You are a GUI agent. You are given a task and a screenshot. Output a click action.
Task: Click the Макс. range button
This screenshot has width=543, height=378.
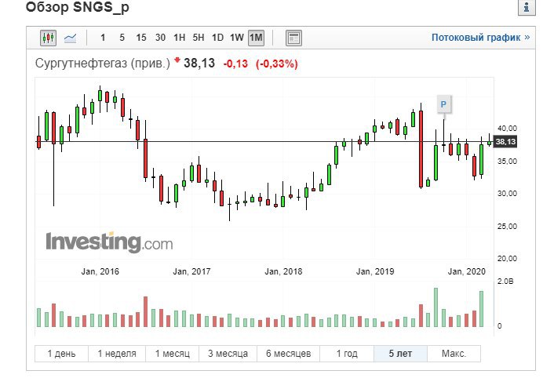[x=454, y=354]
